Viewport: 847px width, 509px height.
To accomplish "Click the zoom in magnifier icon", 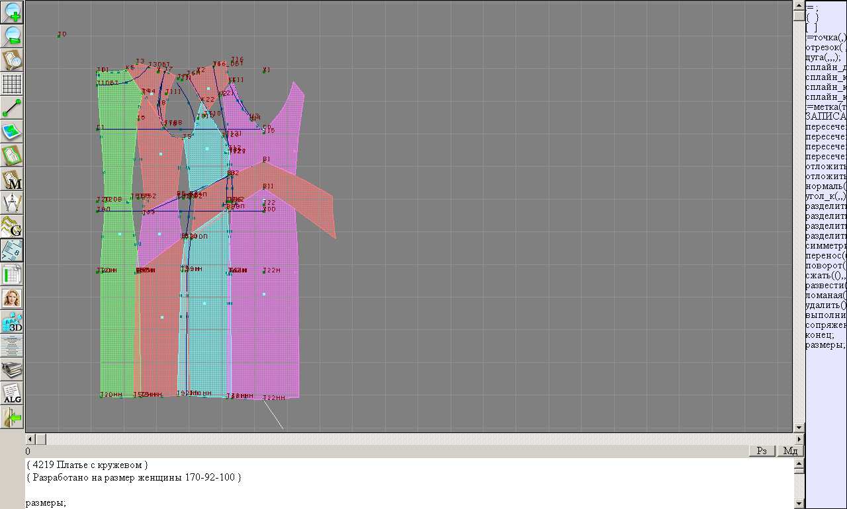I will pyautogui.click(x=12, y=12).
